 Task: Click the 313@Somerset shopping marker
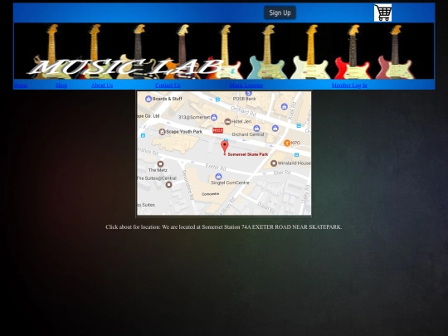tap(214, 118)
